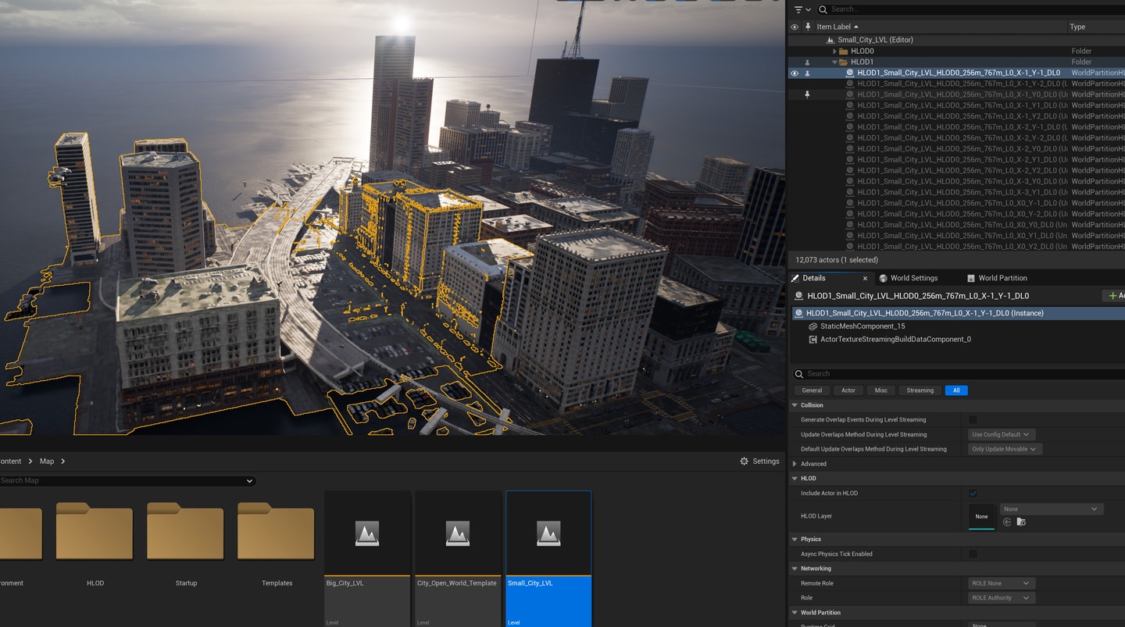Image resolution: width=1125 pixels, height=627 pixels.
Task: Open the Only Update Movable dropdown
Action: click(1005, 449)
